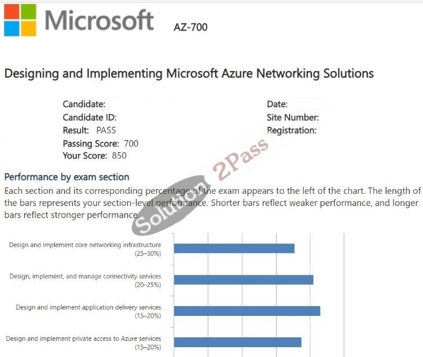Click the core networking infrastructure bar

click(x=234, y=248)
